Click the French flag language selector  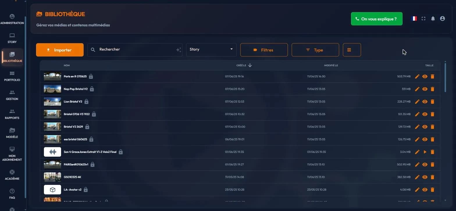click(x=414, y=19)
